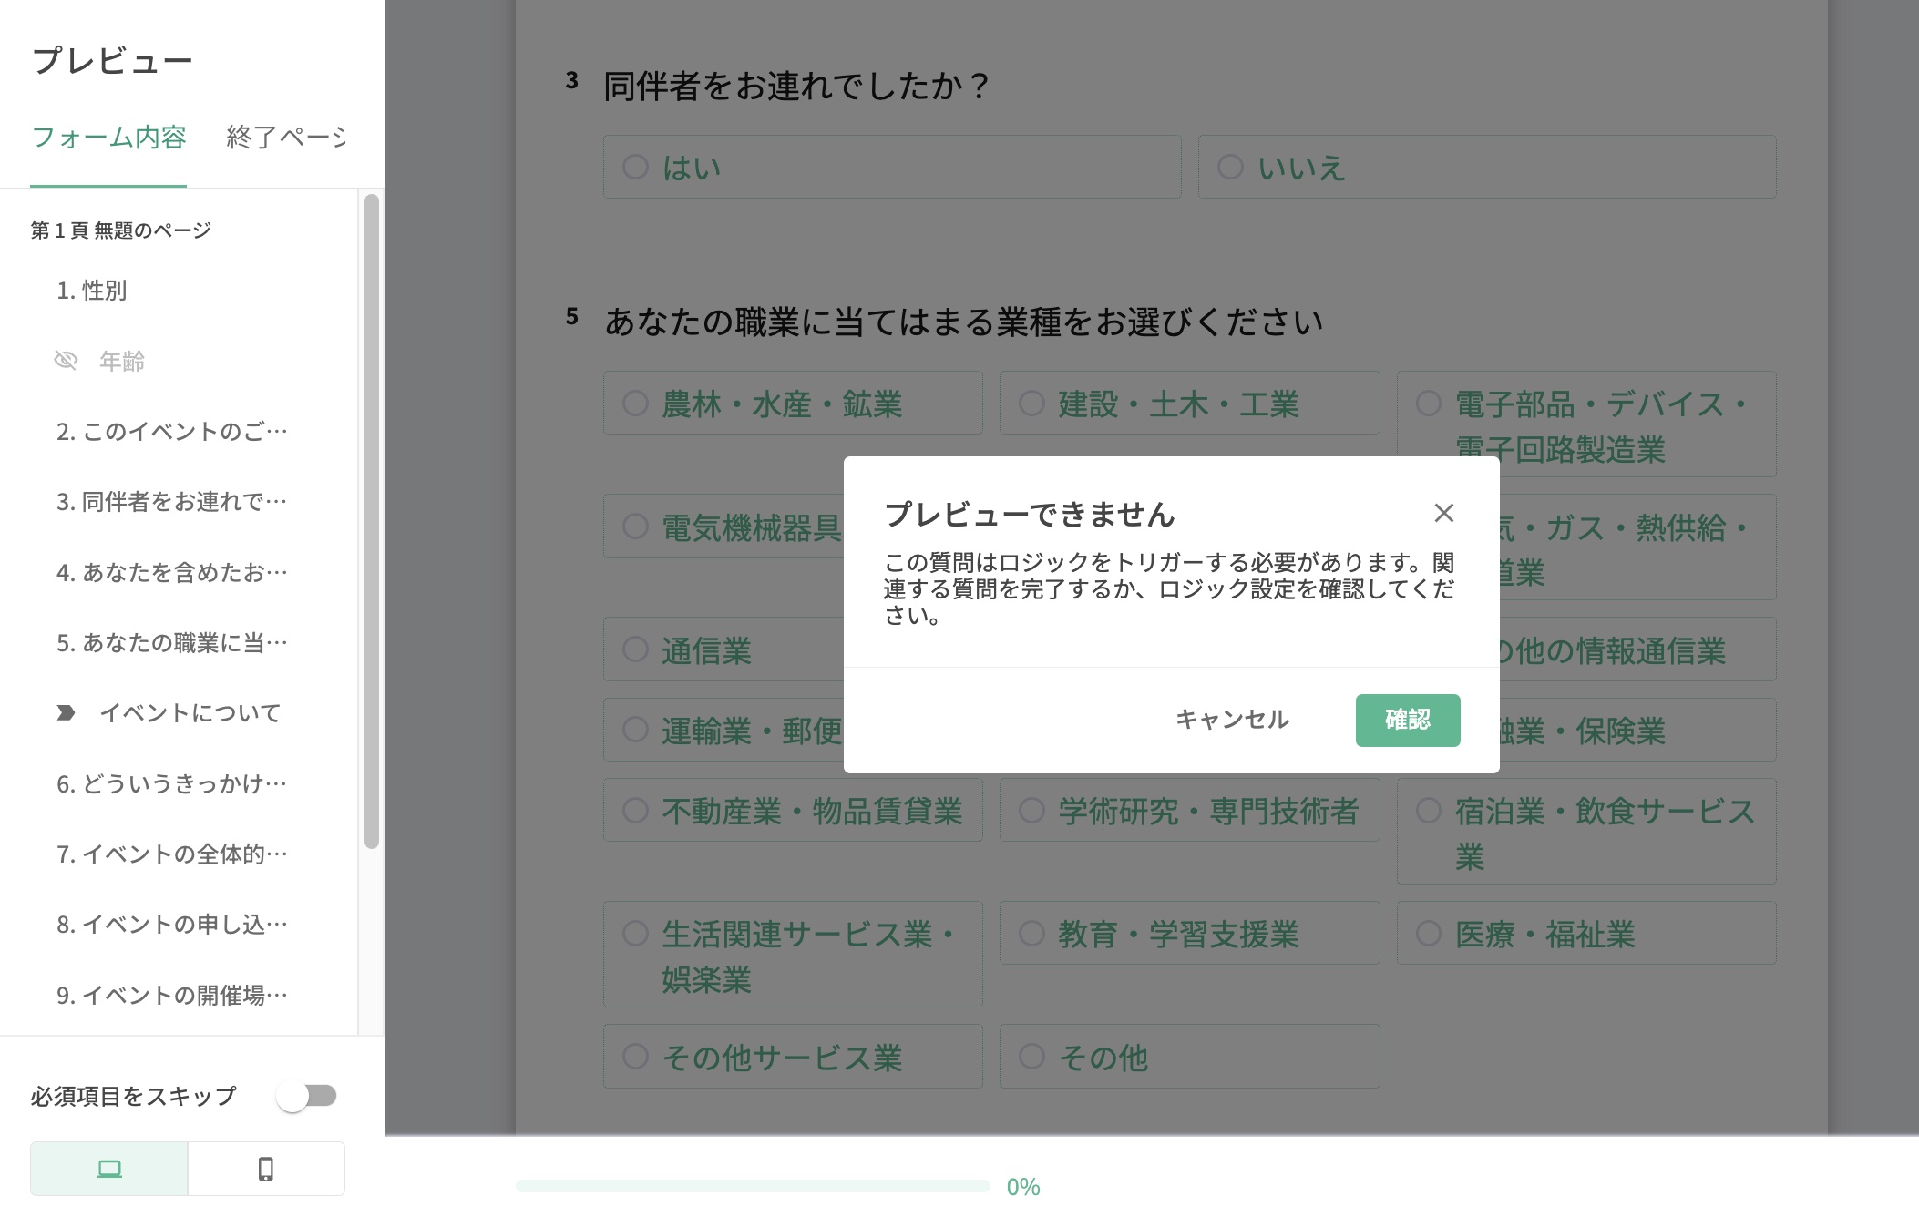Screen dimensions: 1919x1217
Task: Jump to question 8. イベントの申し込…
Action: 172,925
